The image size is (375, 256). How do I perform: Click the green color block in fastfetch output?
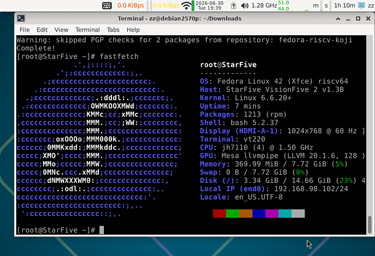point(233,214)
